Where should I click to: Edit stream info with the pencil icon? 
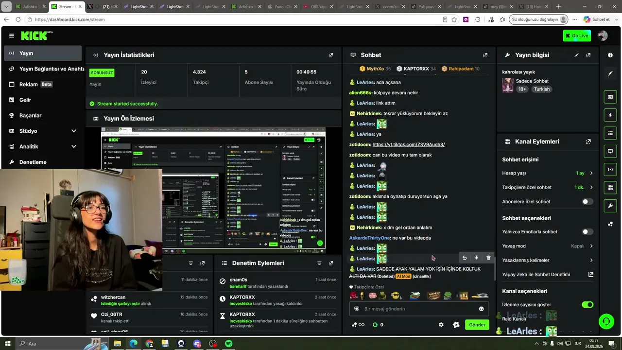577,55
